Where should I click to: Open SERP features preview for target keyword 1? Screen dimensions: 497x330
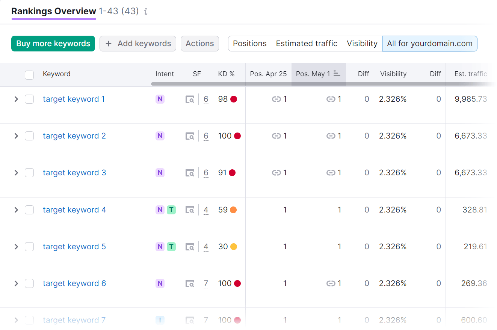190,99
